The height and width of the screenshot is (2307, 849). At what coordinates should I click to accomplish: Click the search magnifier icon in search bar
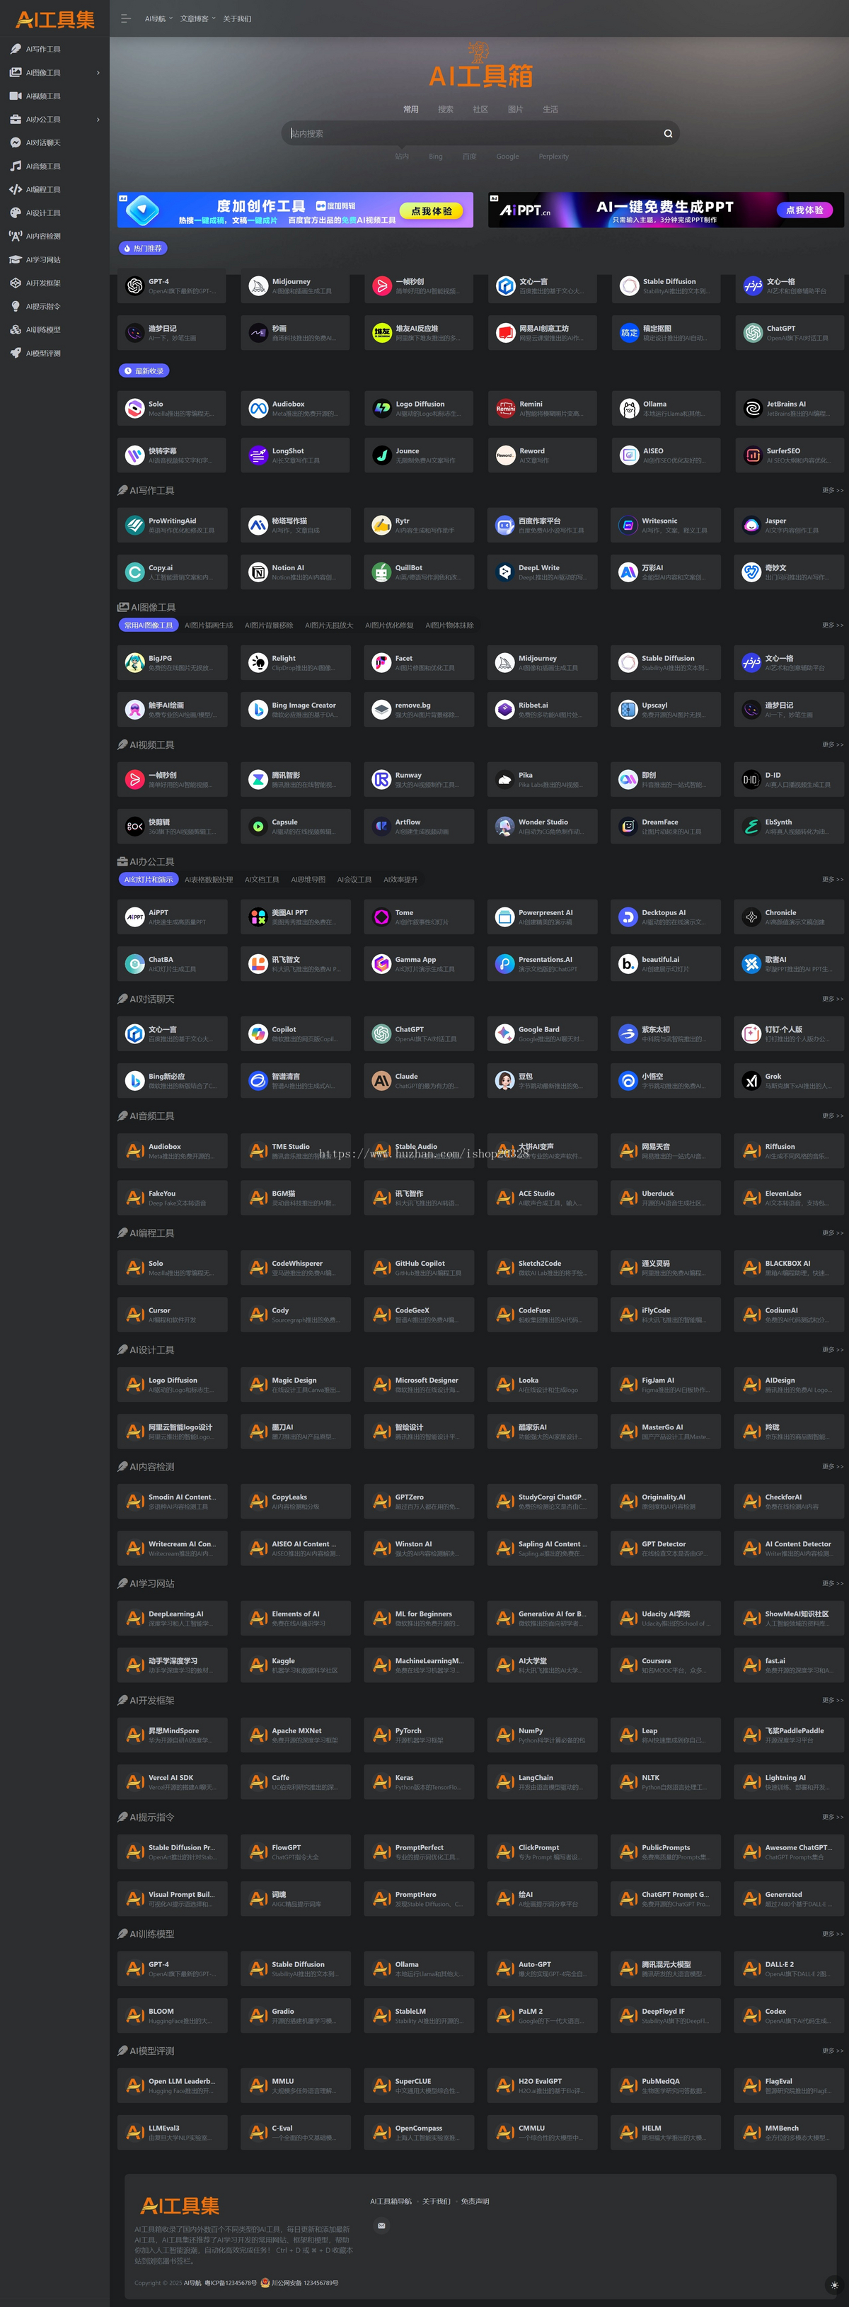(667, 133)
